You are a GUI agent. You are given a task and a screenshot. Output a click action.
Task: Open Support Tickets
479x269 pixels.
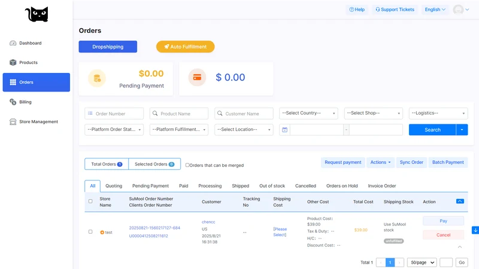pyautogui.click(x=395, y=10)
